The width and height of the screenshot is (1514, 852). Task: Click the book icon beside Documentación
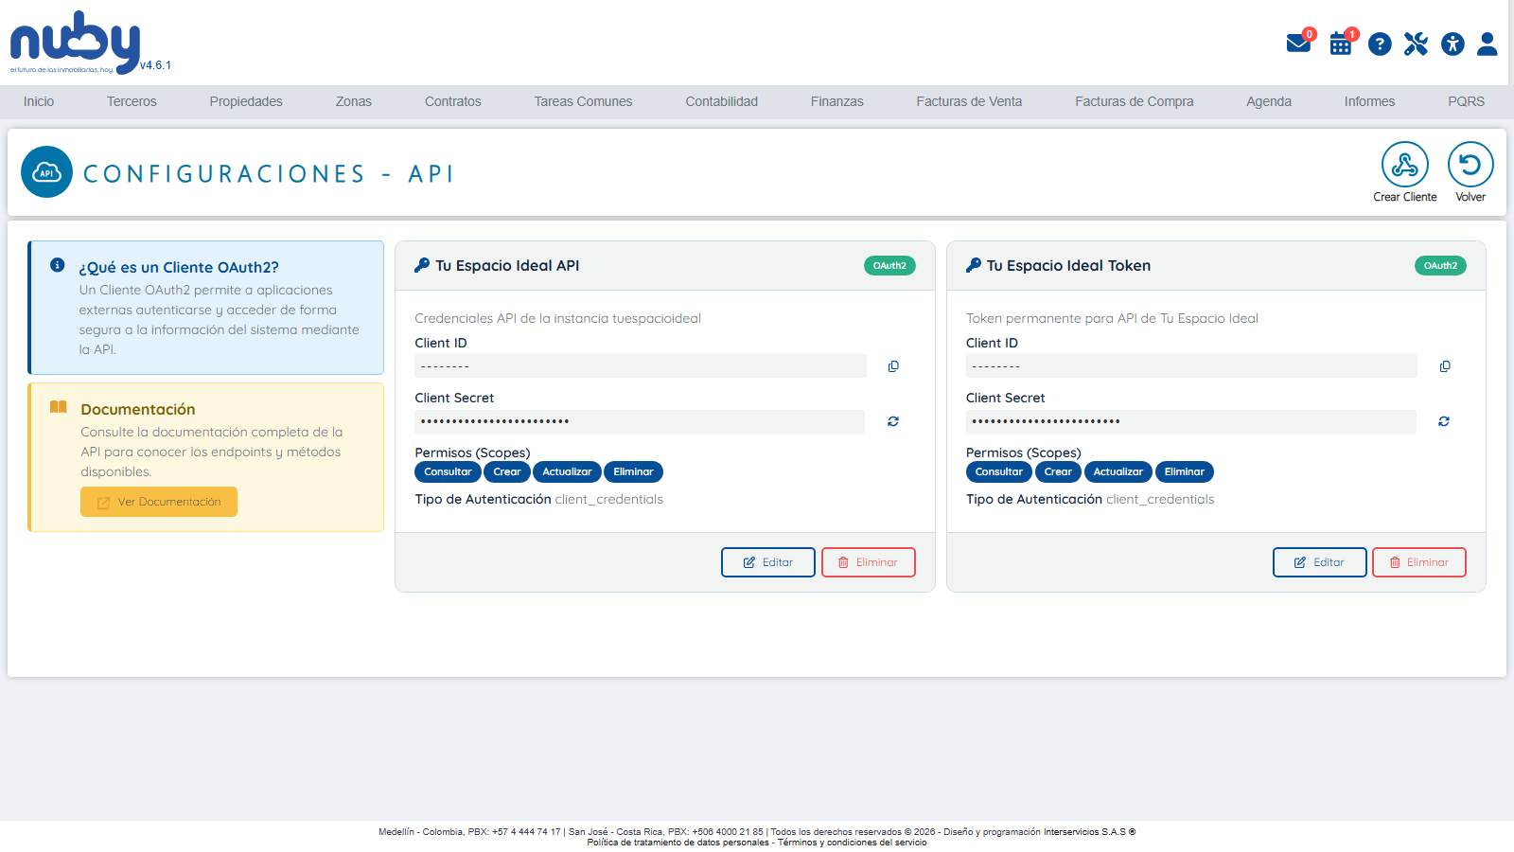click(x=59, y=407)
